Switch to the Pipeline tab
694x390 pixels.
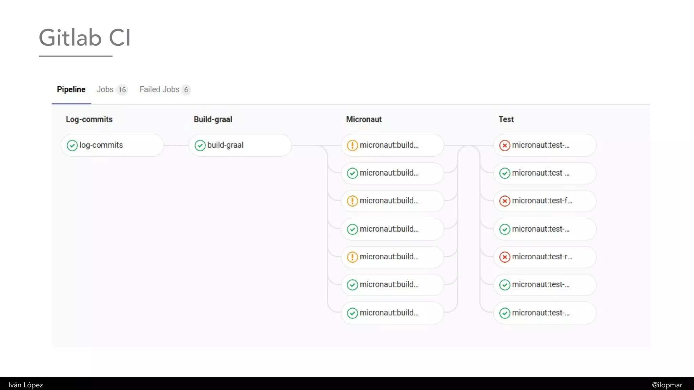pos(71,89)
